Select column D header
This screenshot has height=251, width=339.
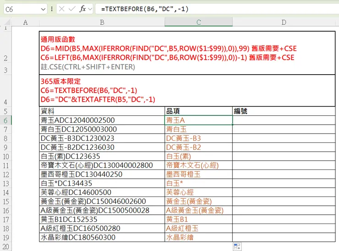(x=284, y=22)
